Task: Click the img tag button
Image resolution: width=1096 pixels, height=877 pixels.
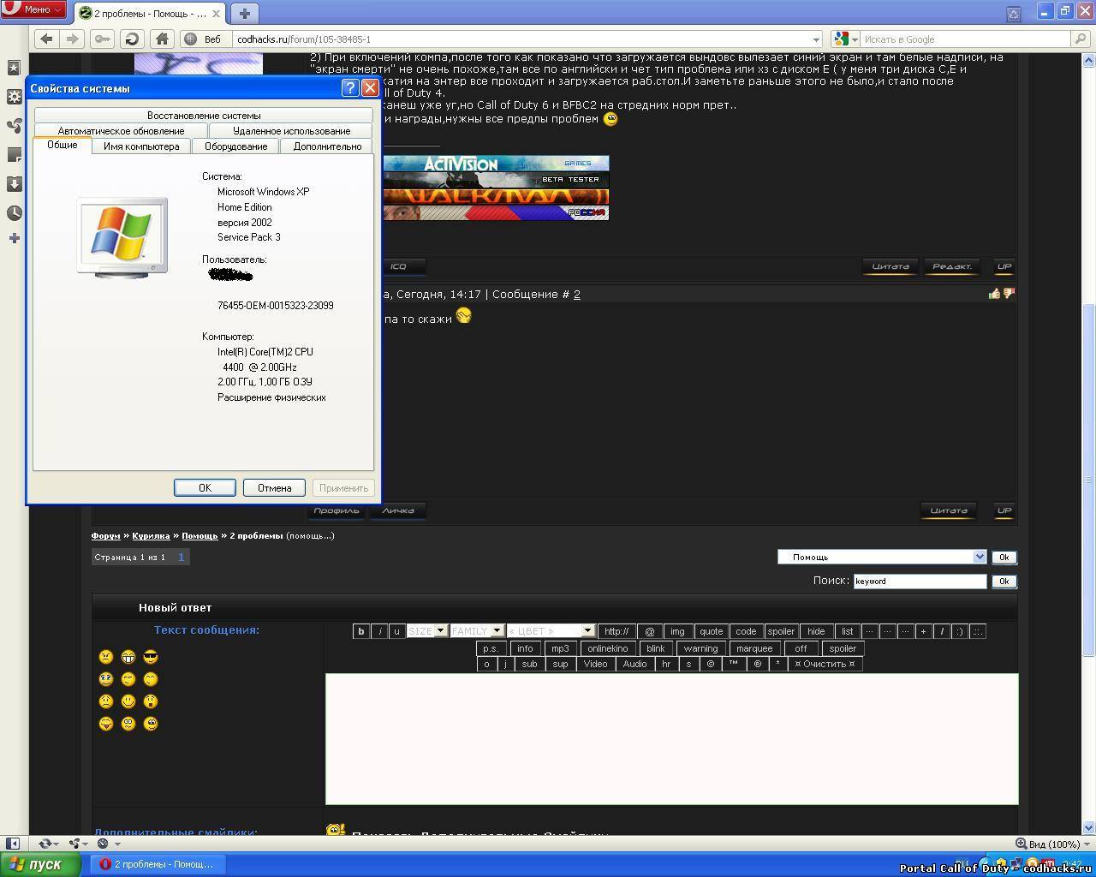Action: coord(677,631)
